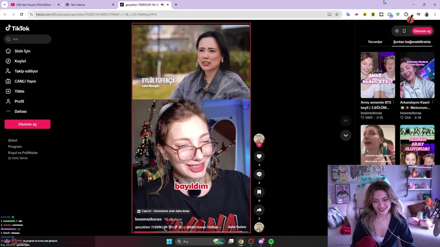
Task: Click the sidebar Oturum aç button
Action: (x=27, y=124)
